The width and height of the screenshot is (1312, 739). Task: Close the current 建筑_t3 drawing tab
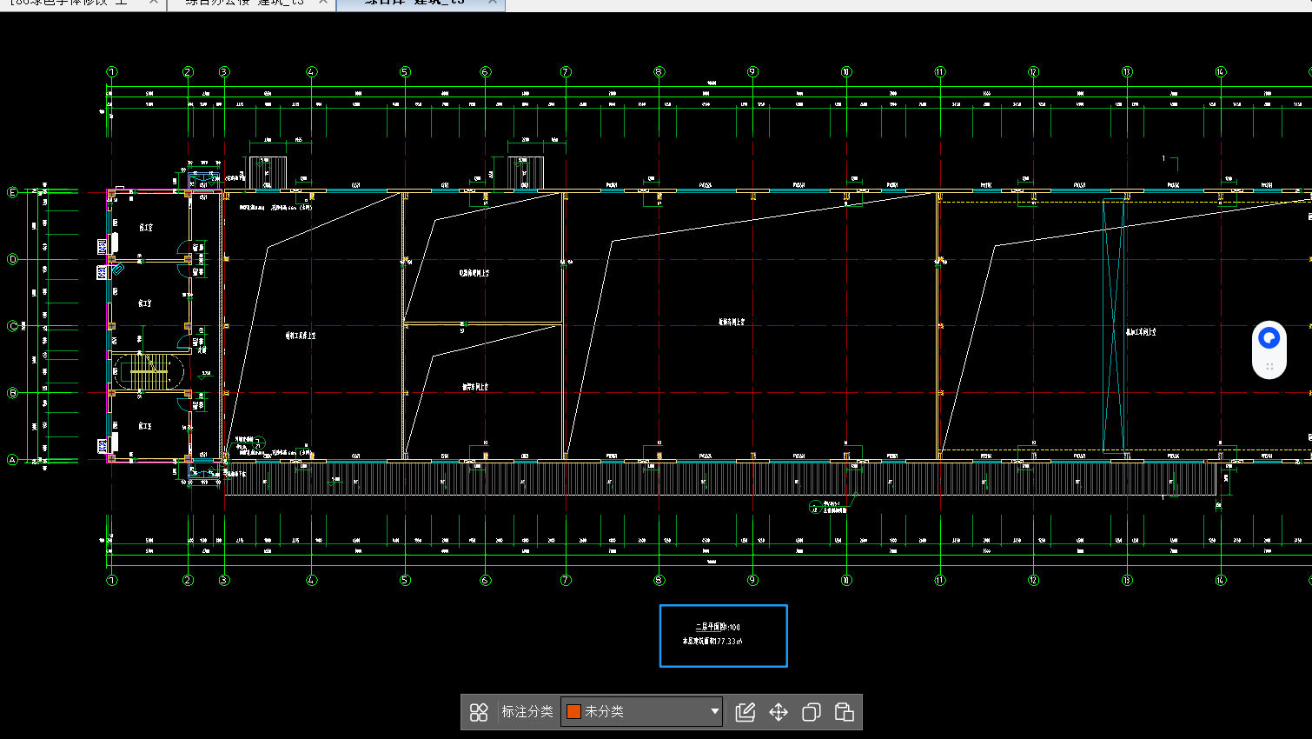(493, 3)
